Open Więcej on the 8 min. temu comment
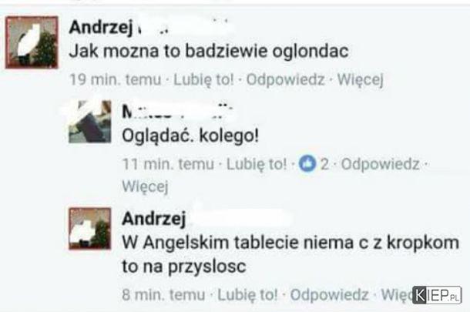Screen dimensions: 470x312 click(397, 294)
